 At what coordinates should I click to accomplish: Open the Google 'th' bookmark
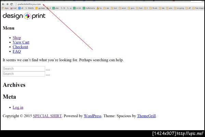pos(63,8)
